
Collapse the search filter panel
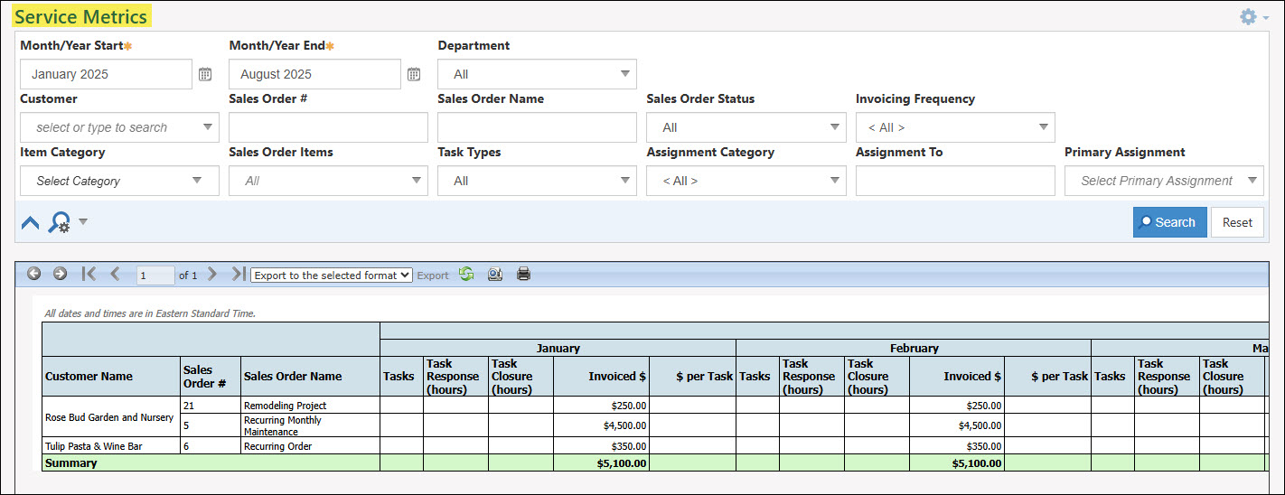tap(30, 222)
